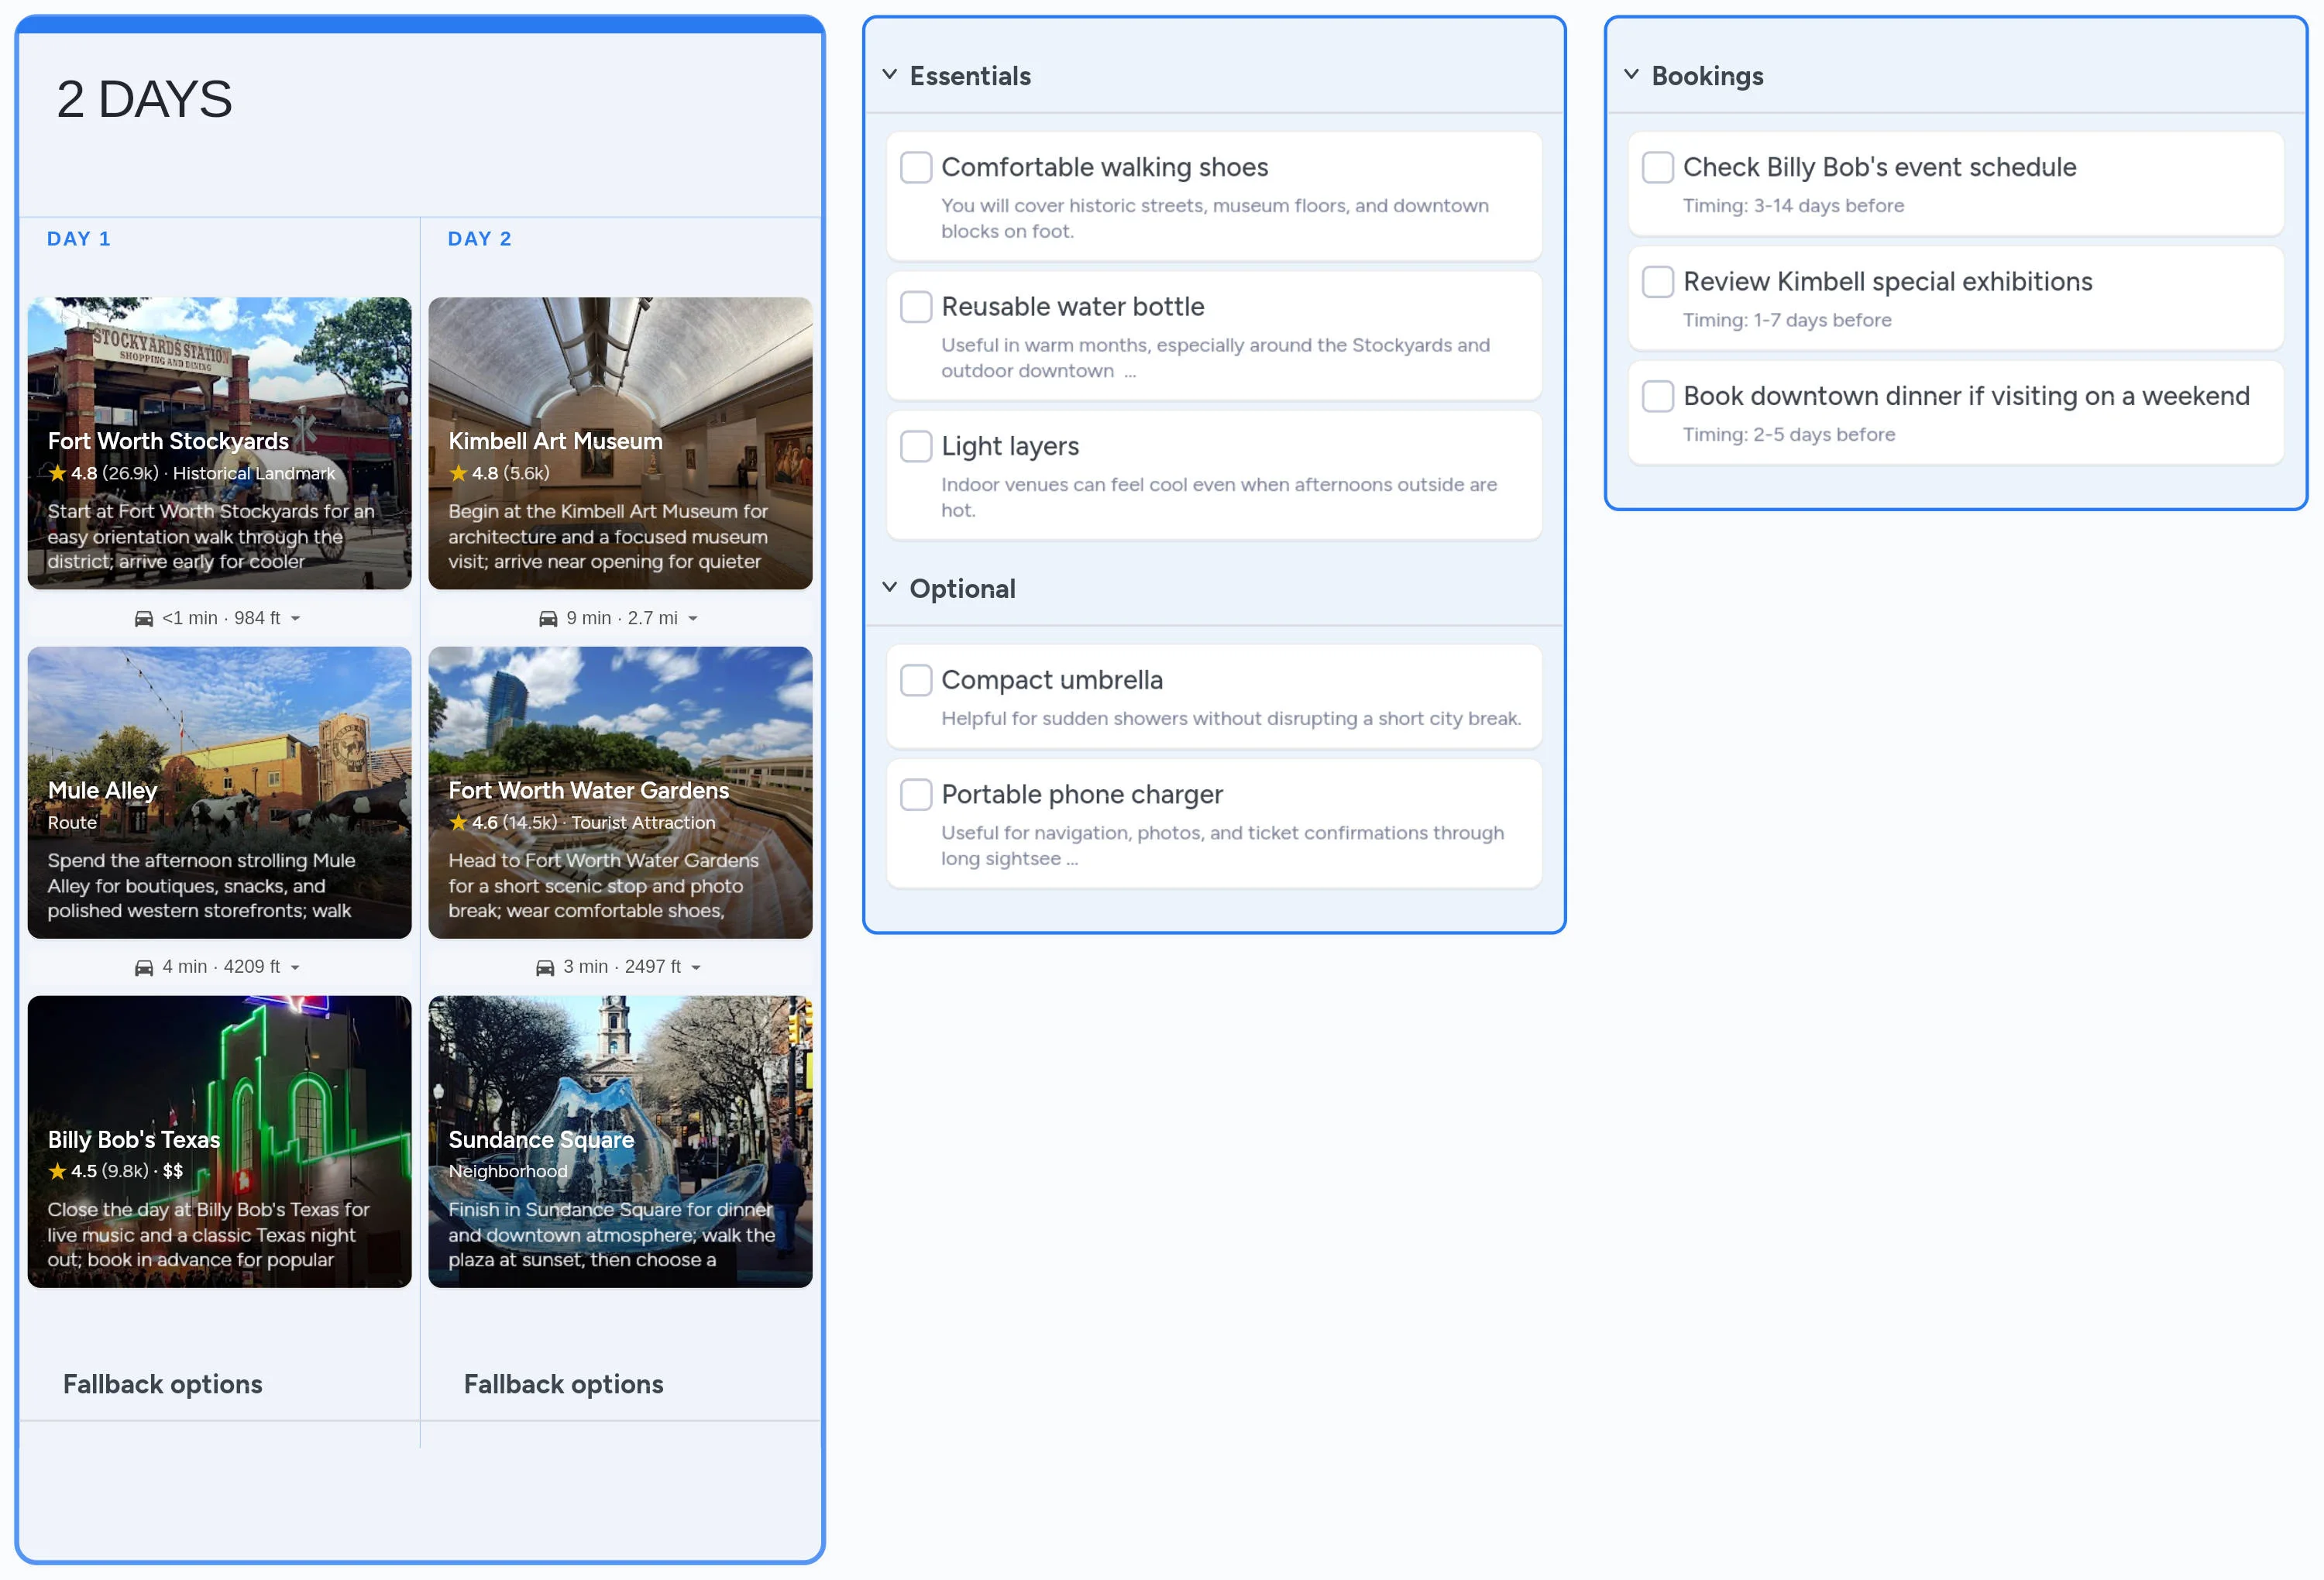Open the Sundance Square photo card
This screenshot has width=2324, height=1580.
point(620,1090)
